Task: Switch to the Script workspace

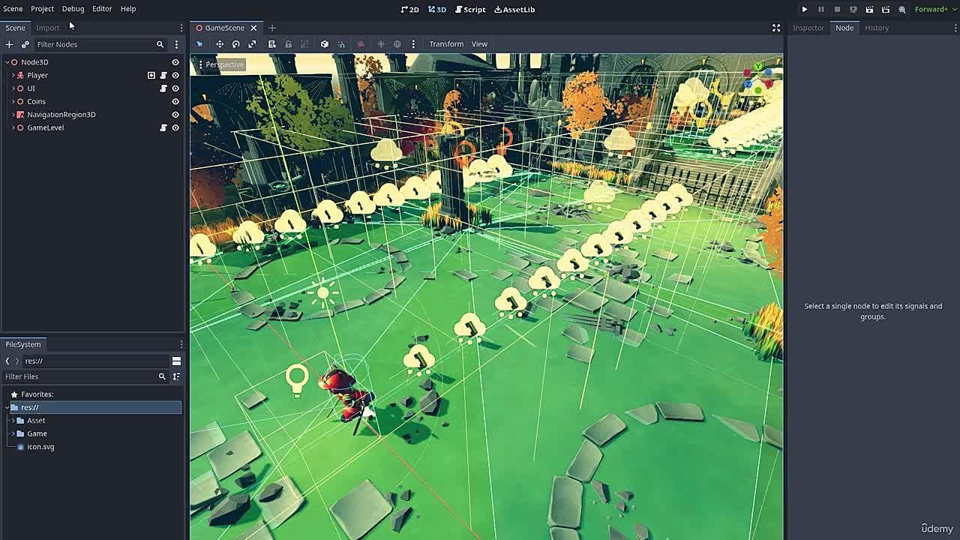Action: tap(470, 9)
